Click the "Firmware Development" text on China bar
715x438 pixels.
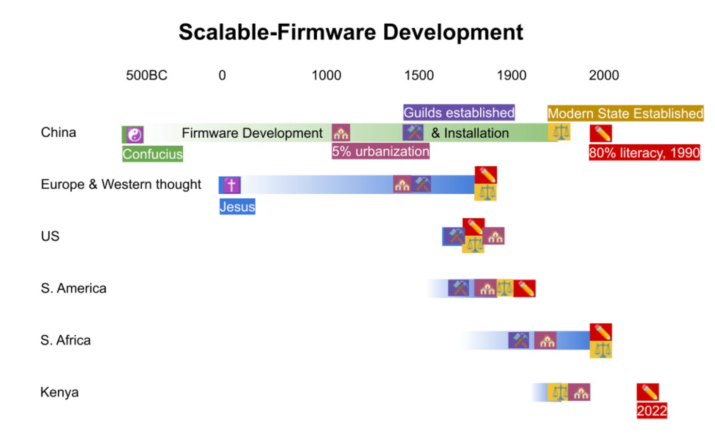252,133
